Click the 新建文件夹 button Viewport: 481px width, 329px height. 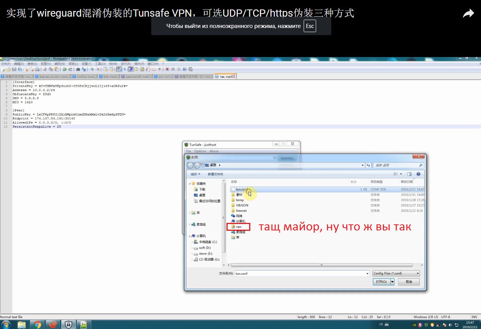215,174
